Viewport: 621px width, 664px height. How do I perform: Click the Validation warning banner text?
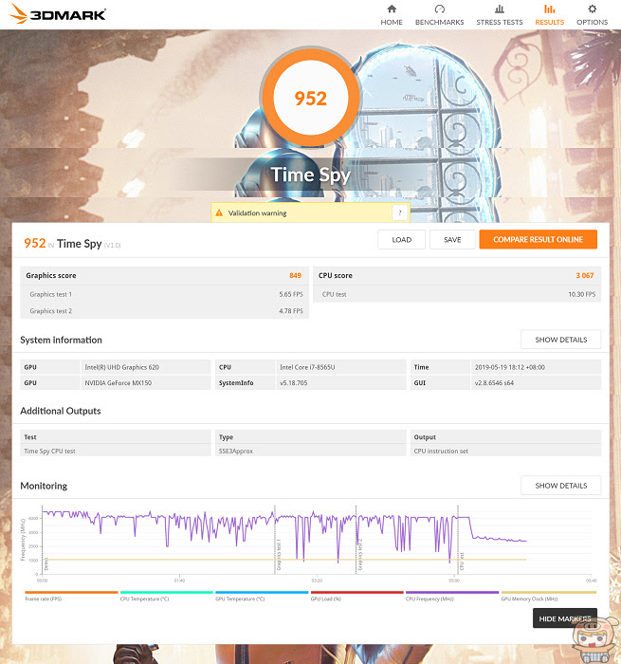tap(257, 213)
